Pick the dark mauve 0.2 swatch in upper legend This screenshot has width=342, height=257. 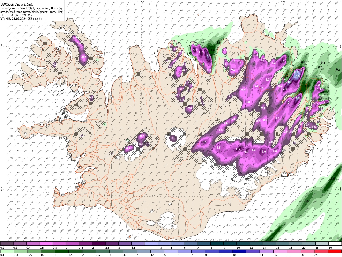[7, 244]
